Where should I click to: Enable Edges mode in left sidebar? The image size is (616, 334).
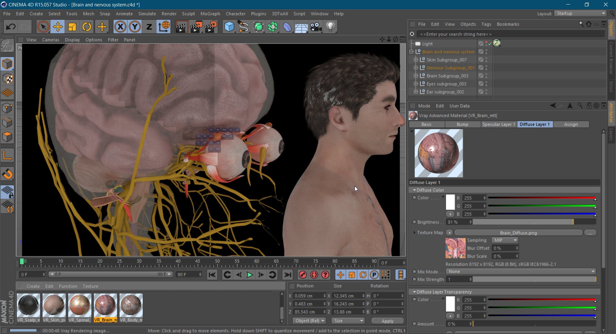click(7, 122)
